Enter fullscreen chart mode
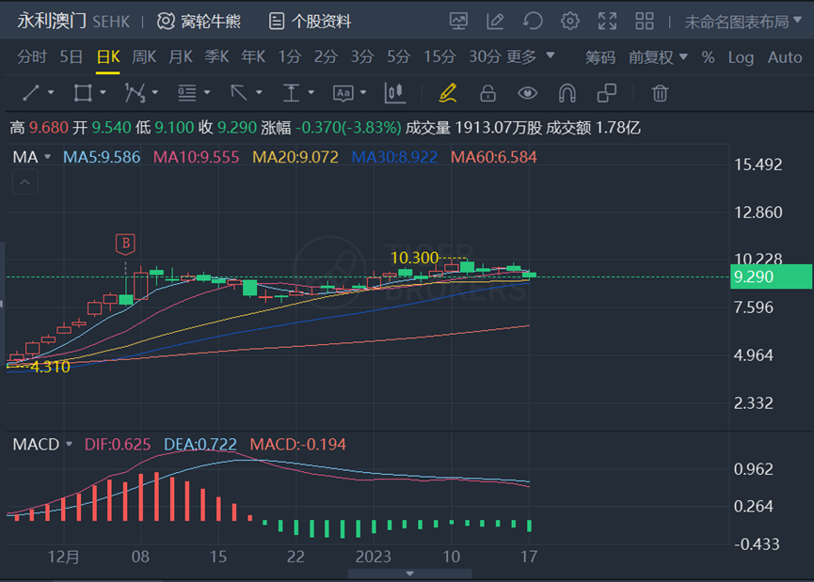The height and width of the screenshot is (582, 814). (x=607, y=22)
